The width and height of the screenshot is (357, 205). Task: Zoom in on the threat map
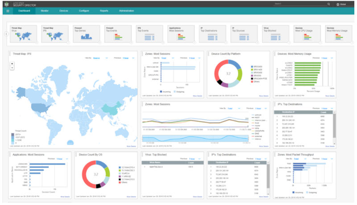click(12, 63)
